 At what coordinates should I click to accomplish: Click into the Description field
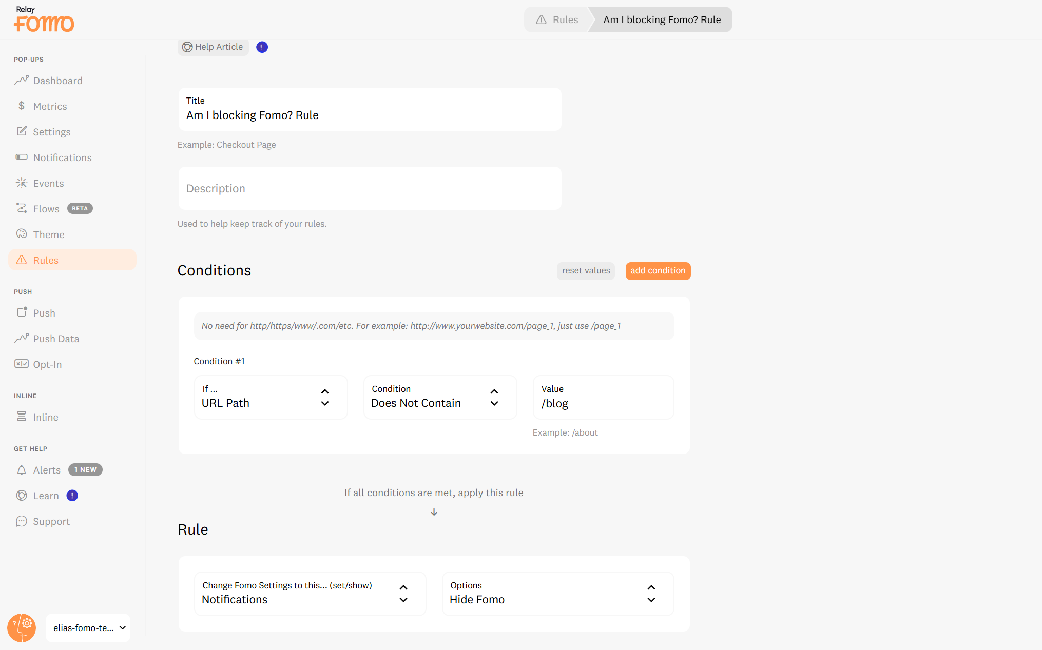click(370, 188)
